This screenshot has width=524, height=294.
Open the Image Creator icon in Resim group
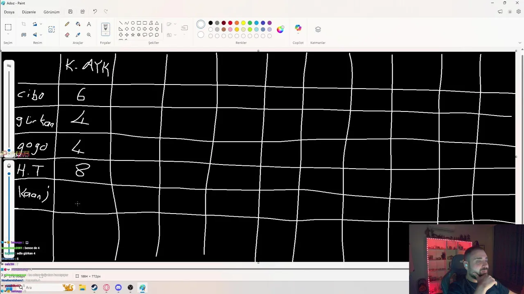[52, 29]
